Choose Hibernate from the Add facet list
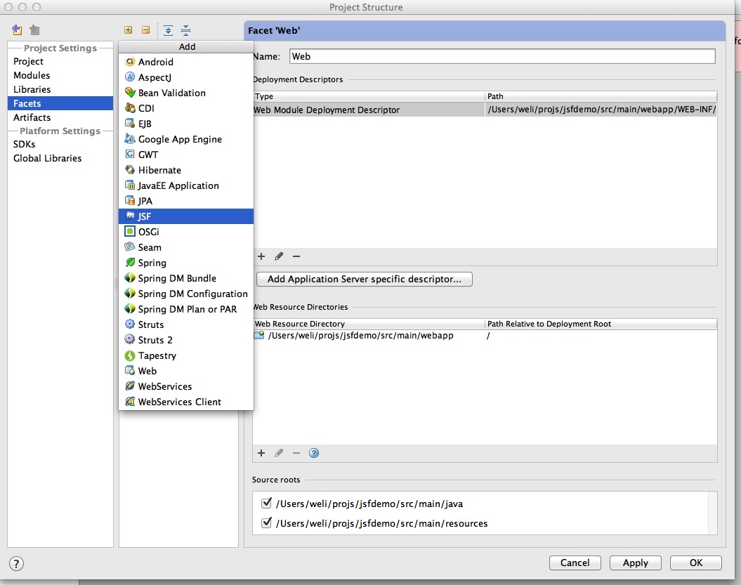This screenshot has height=585, width=741. point(160,170)
